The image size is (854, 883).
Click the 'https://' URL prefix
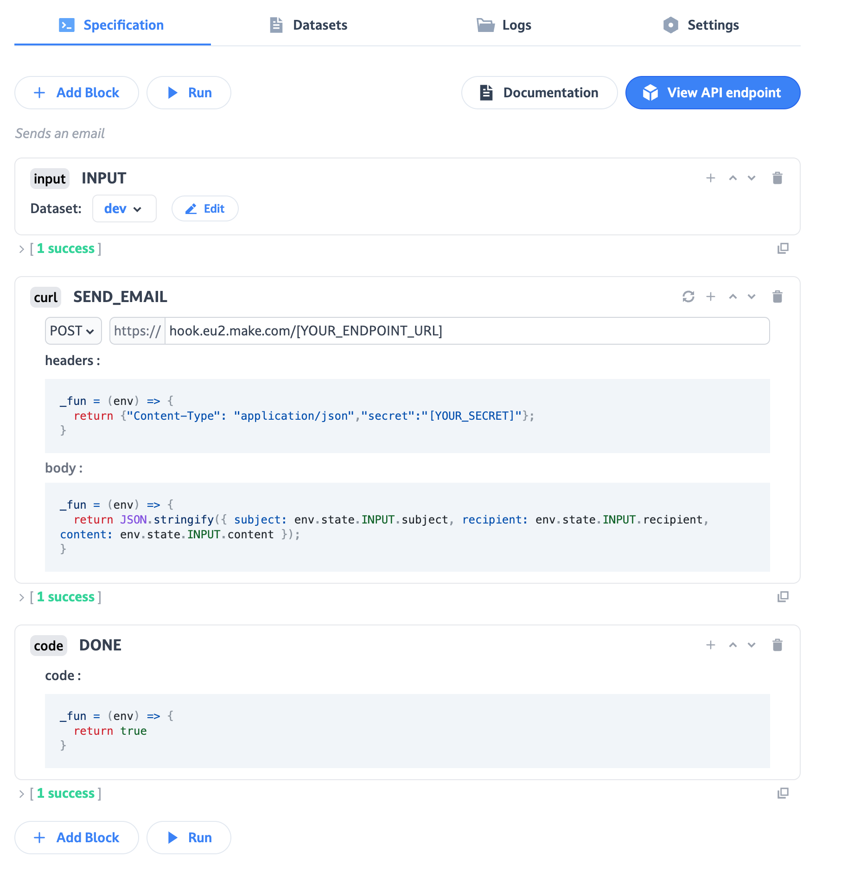137,331
